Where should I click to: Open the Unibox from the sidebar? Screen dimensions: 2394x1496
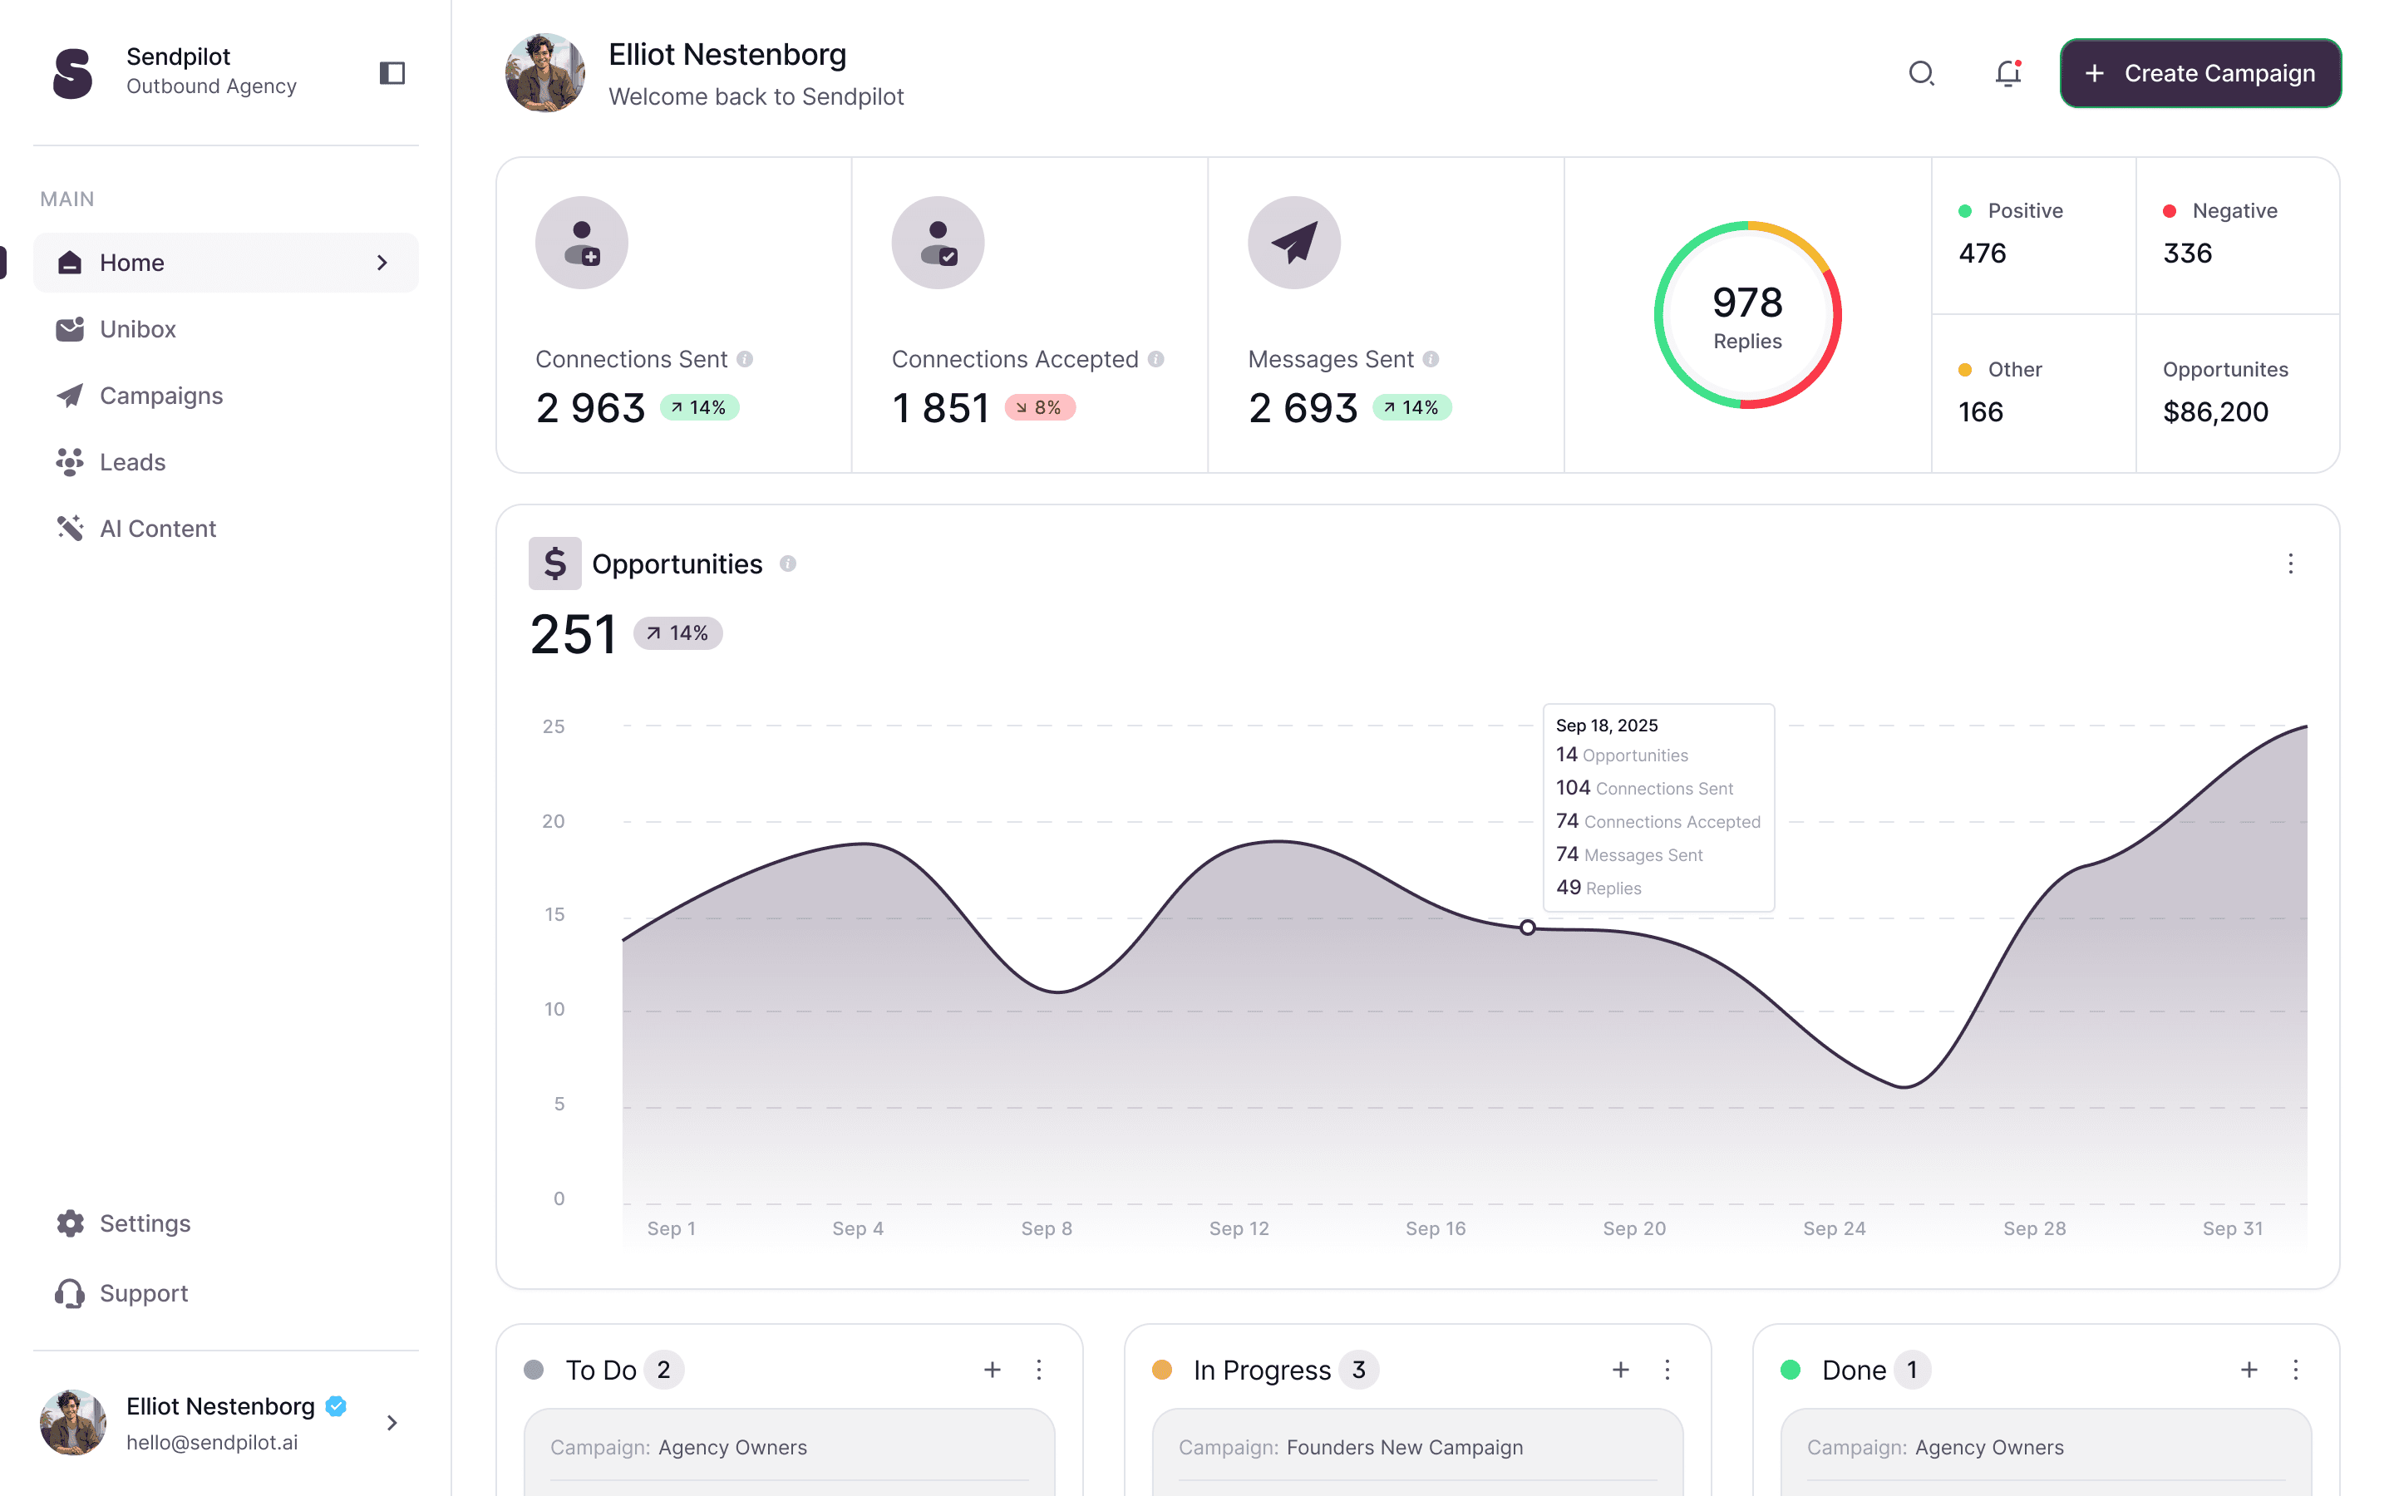(x=137, y=328)
